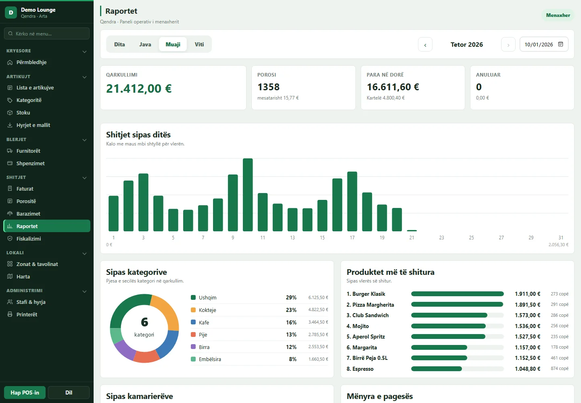Open calendar picker icon in date field
The image size is (581, 403).
click(560, 44)
